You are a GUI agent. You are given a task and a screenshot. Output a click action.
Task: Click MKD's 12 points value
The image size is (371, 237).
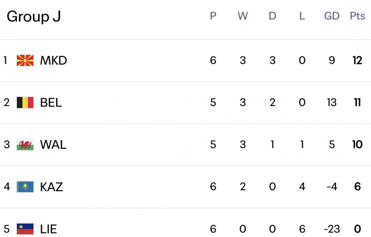pos(357,61)
